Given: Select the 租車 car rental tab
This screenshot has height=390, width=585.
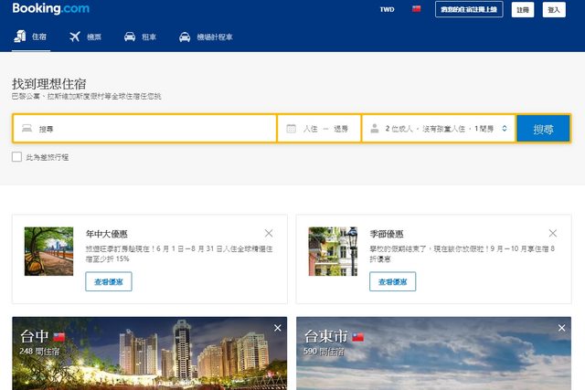Looking at the screenshot, I should [140, 37].
